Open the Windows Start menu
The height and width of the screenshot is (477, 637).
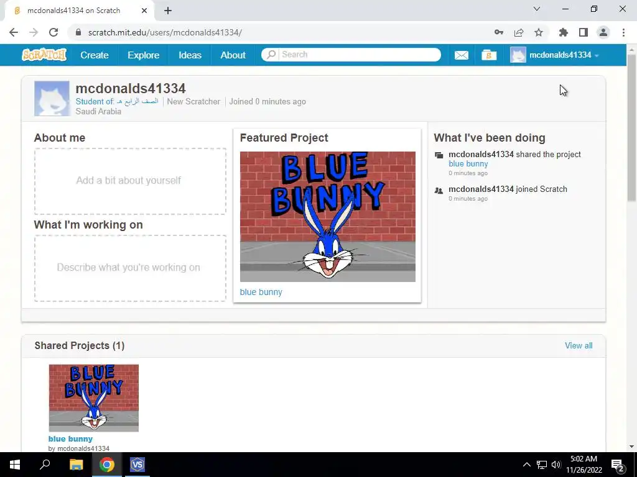click(15, 465)
